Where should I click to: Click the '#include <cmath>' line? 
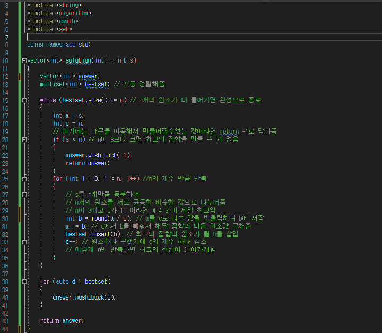pyautogui.click(x=53, y=21)
